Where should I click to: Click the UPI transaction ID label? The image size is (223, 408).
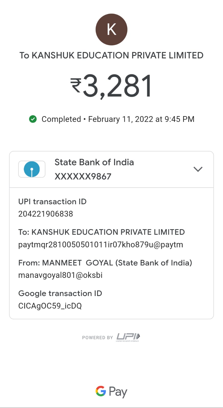click(x=52, y=201)
